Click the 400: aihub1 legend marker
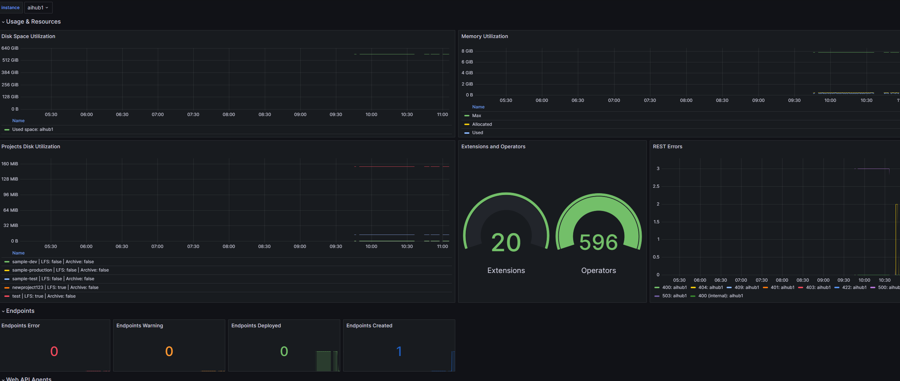 657,288
